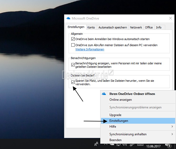Click the Benachrichtigungen group label
The width and height of the screenshot is (176, 149).
[83, 58]
